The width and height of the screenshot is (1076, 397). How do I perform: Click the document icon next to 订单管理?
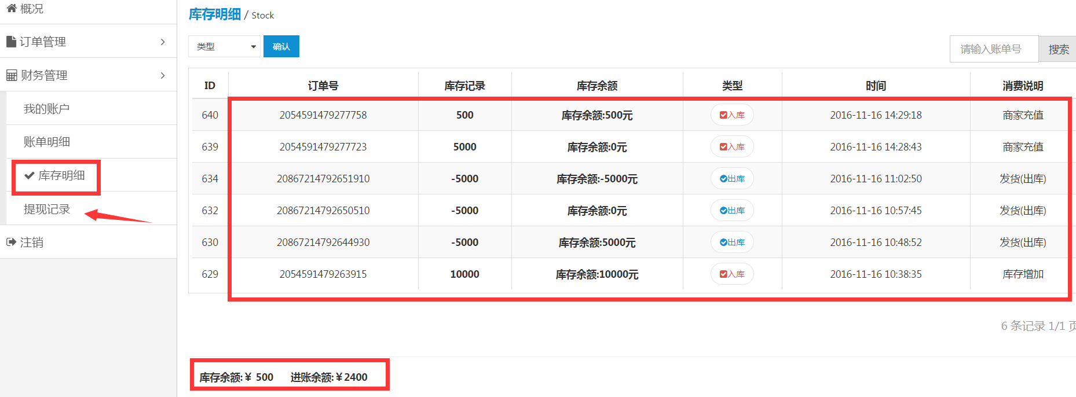(11, 42)
